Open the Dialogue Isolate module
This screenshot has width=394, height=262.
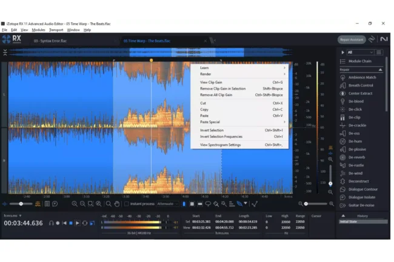pos(362,197)
